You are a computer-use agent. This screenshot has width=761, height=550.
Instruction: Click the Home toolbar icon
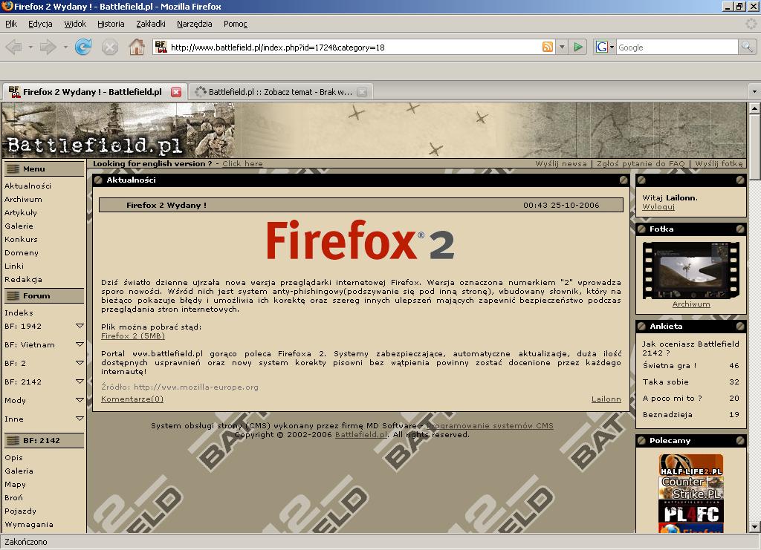[x=137, y=48]
